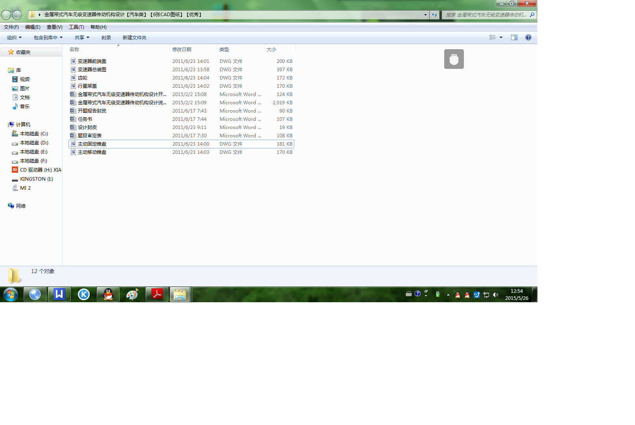Open the address bar history dropdown arrow
This screenshot has width=635, height=425.
coord(425,15)
